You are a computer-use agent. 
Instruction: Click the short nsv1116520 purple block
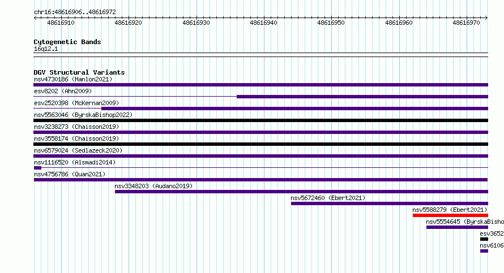point(37,168)
